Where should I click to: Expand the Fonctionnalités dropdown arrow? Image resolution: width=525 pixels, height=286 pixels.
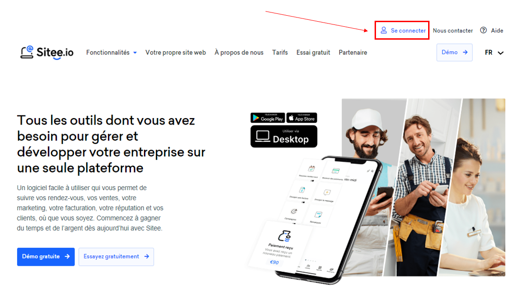[x=135, y=53]
